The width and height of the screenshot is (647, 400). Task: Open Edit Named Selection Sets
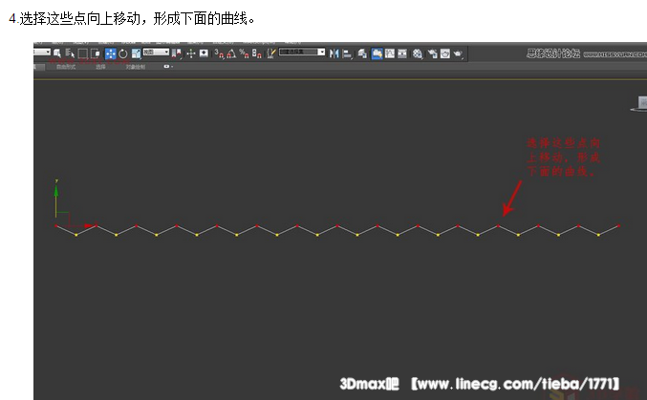click(271, 53)
